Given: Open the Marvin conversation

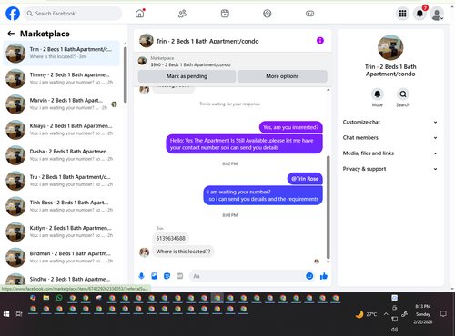Looking at the screenshot, I should click(x=61, y=104).
